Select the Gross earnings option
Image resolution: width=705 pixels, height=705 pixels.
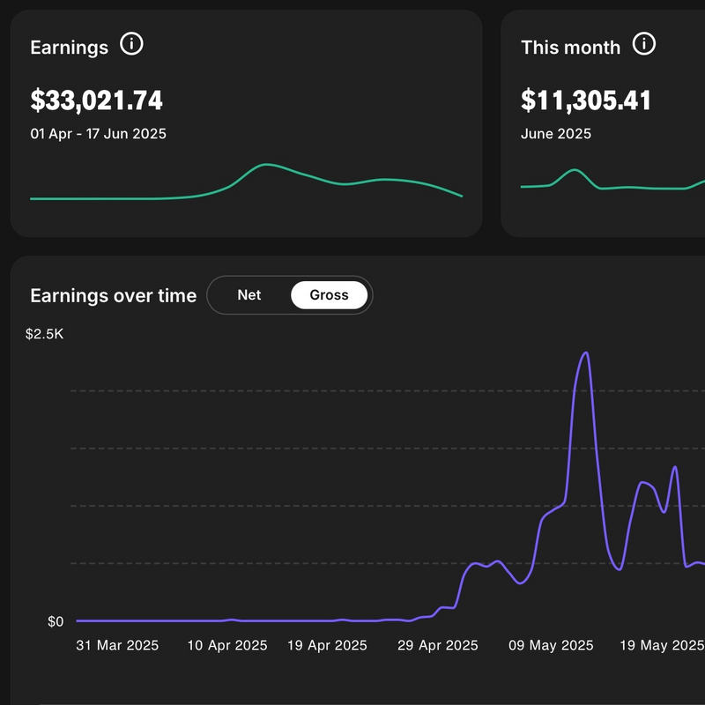click(x=329, y=295)
